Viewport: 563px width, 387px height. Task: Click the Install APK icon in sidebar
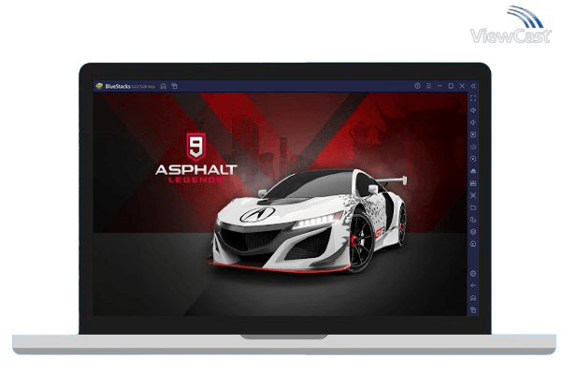473,171
